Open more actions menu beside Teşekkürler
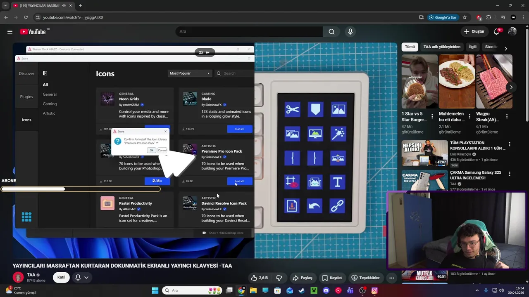Viewport: 529px width, 297px height. point(391,278)
